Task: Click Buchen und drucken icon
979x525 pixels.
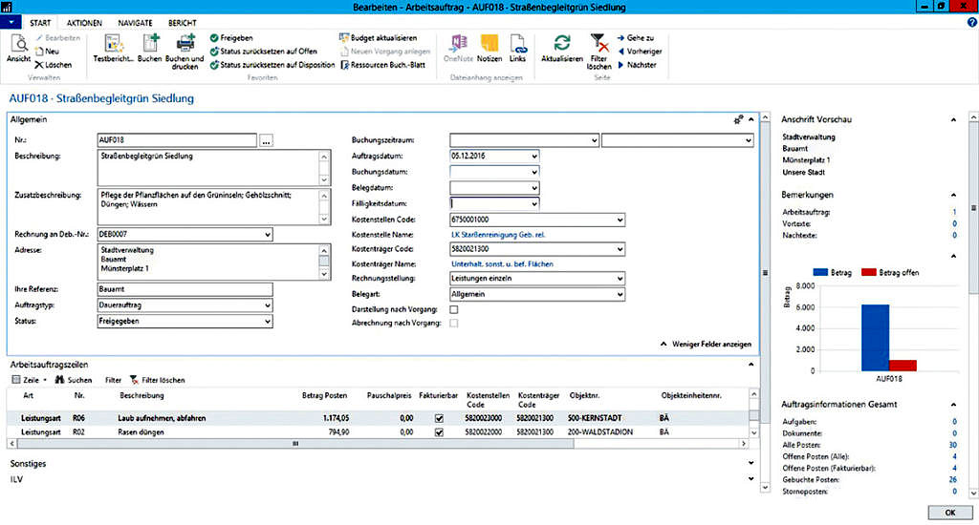Action: 185,44
